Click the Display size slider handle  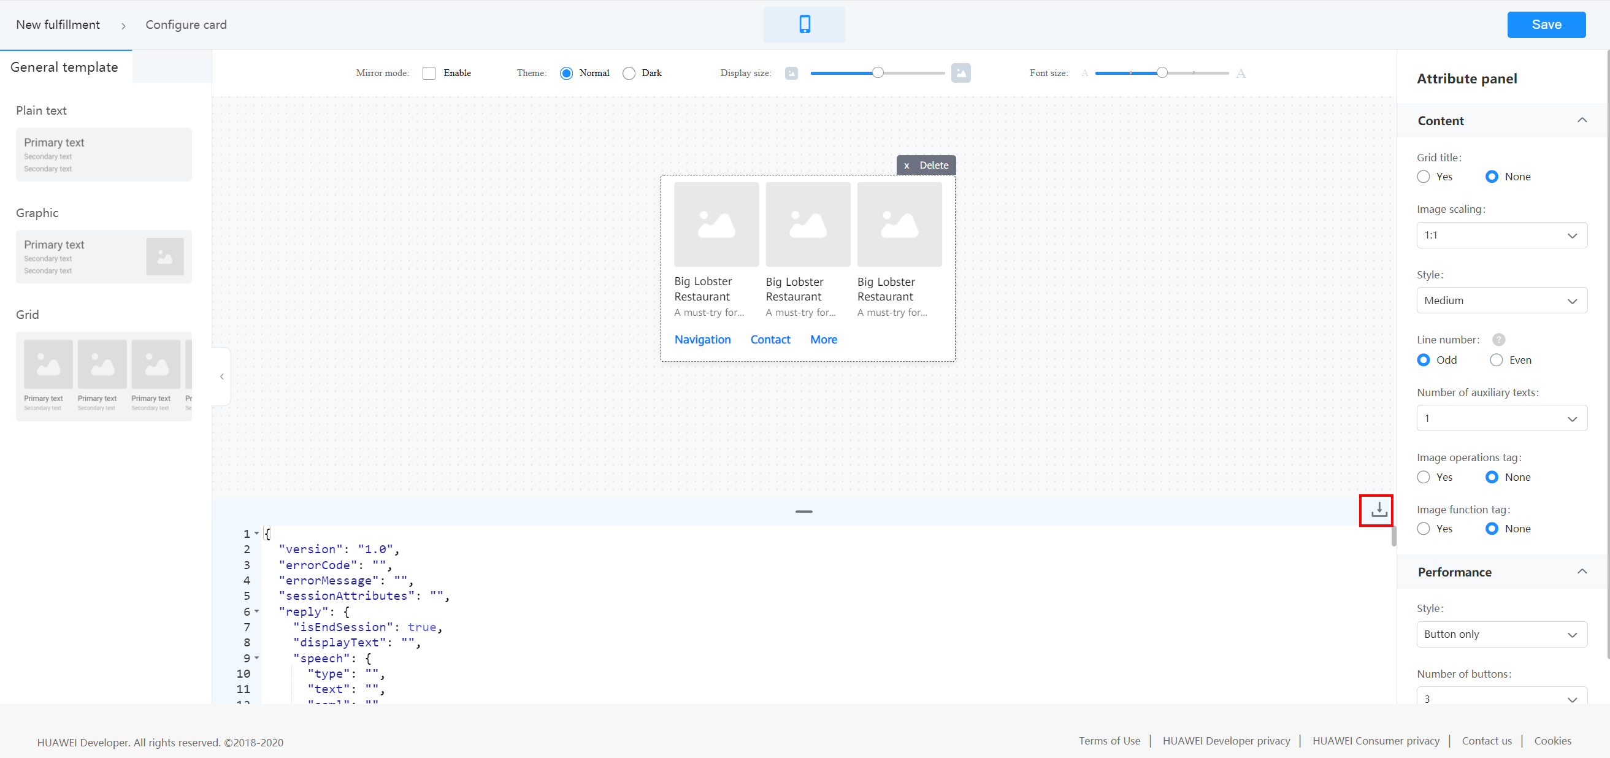[878, 72]
